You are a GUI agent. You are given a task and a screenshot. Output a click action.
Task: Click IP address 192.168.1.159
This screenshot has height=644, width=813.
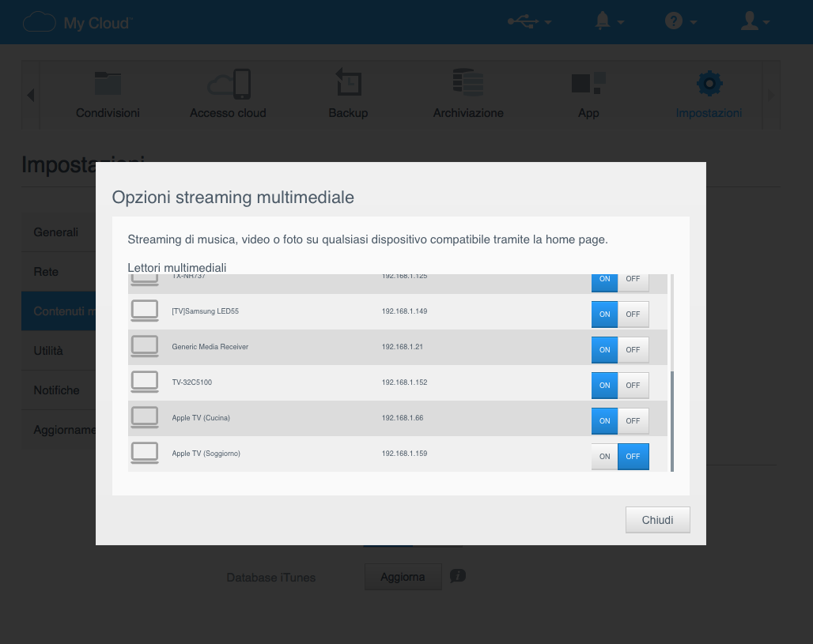coord(404,454)
